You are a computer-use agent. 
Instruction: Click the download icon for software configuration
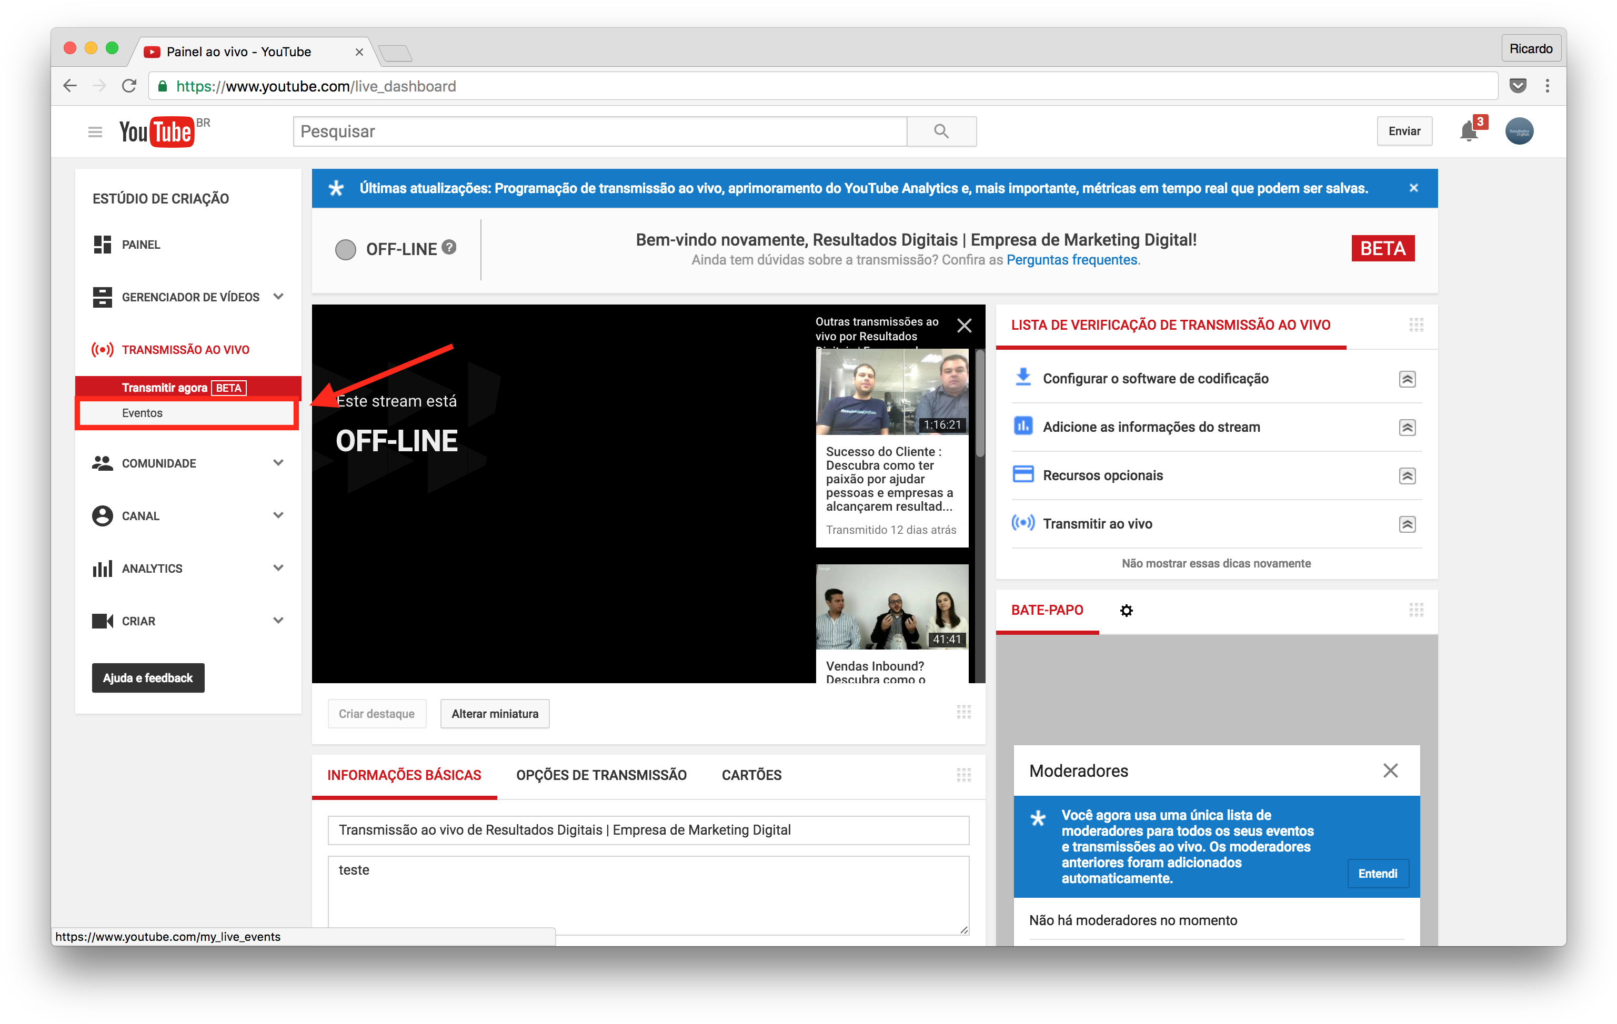point(1023,377)
